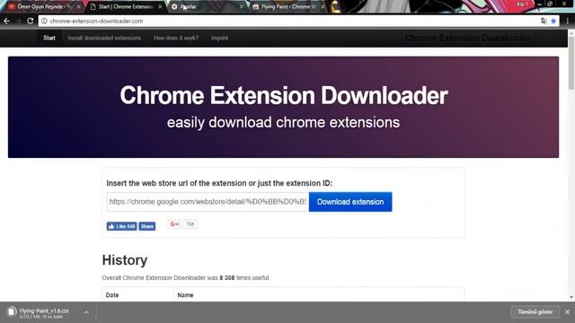Close the Ayarlar tab
Screen dimensions: 575x323
[x=242, y=6]
